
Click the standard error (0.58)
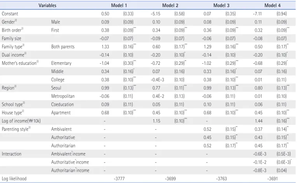tap(179, 14)
